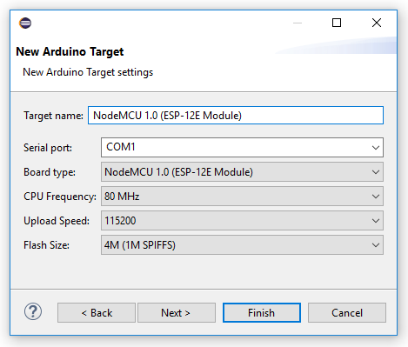The height and width of the screenshot is (347, 408).
Task: Minimize the dialog window
Action: pos(298,23)
